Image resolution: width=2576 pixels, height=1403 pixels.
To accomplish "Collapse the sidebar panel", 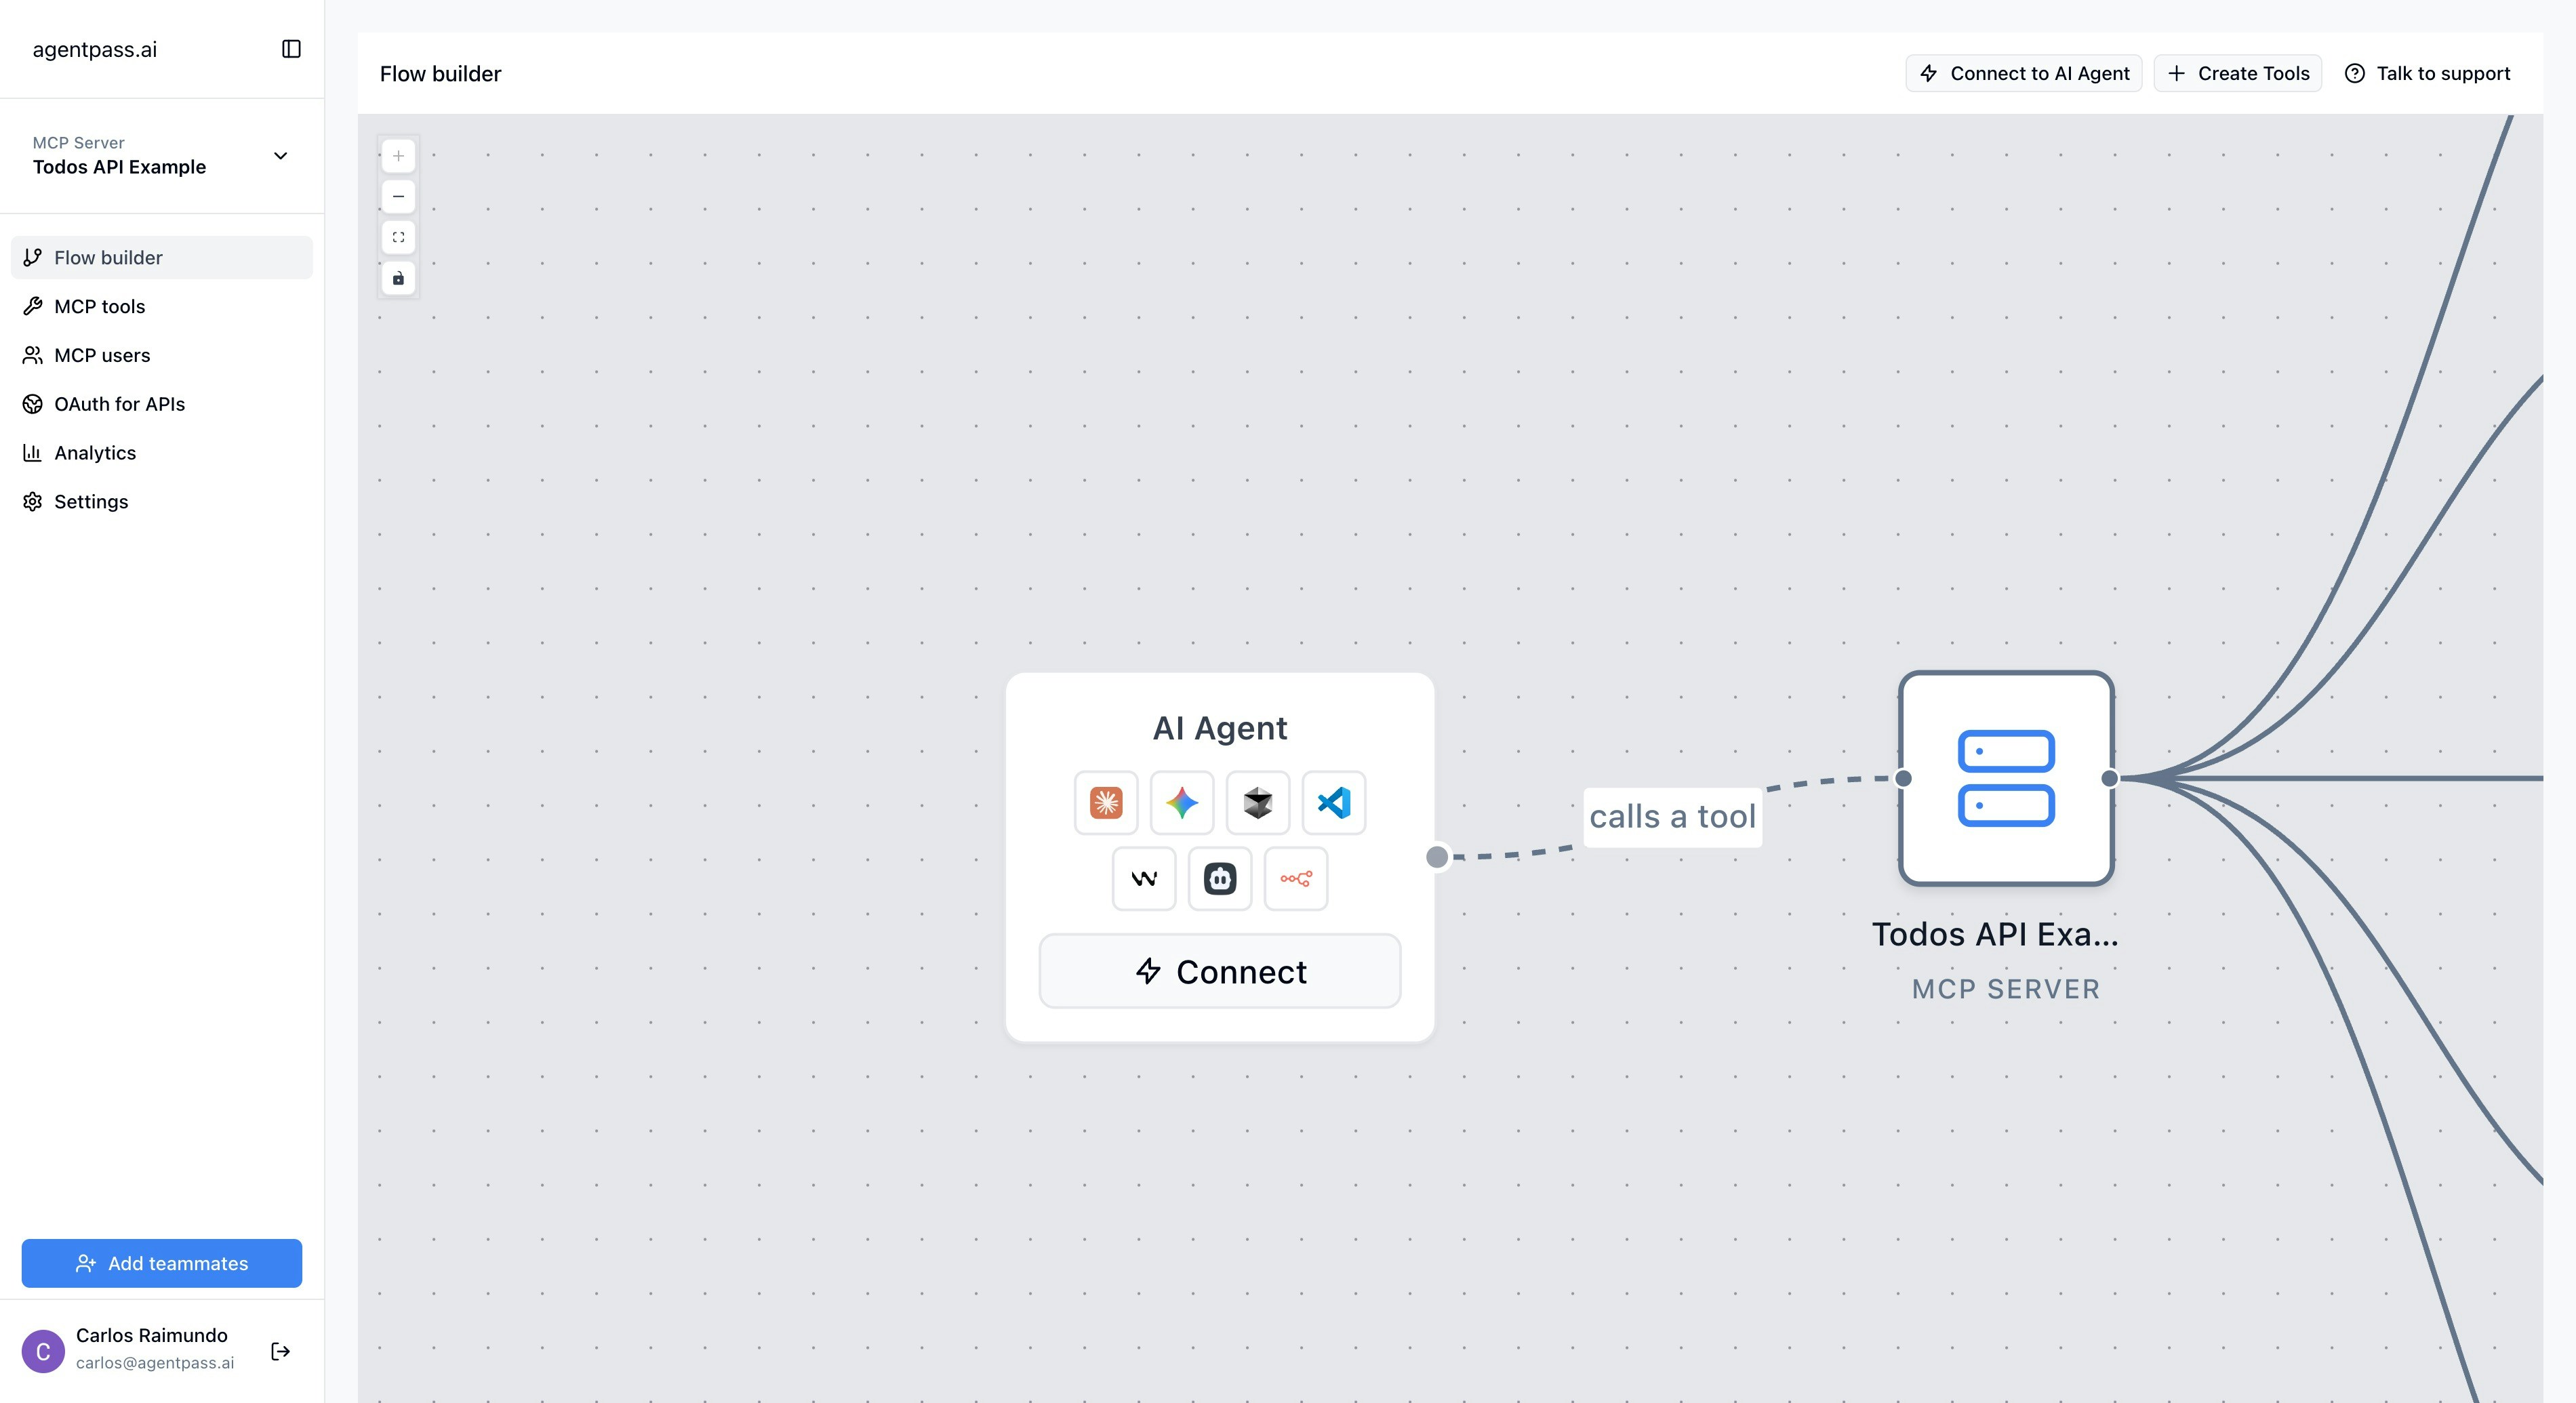I will 291,49.
